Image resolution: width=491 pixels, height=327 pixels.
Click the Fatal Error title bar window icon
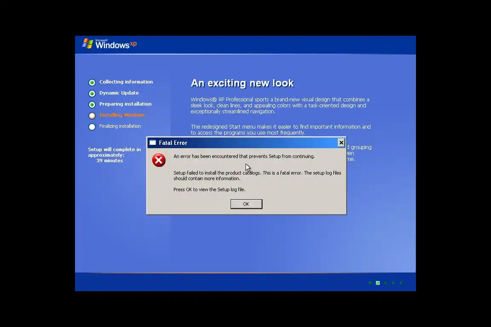point(153,143)
